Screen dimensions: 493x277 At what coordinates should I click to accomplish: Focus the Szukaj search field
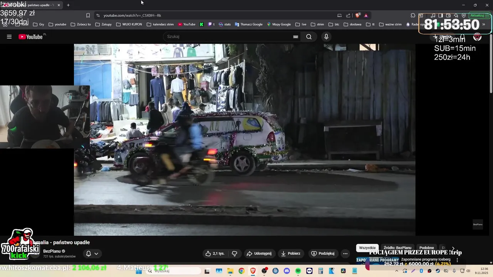[229, 37]
